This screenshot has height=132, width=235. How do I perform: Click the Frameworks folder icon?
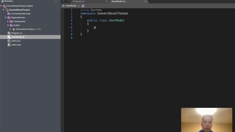point(11,22)
